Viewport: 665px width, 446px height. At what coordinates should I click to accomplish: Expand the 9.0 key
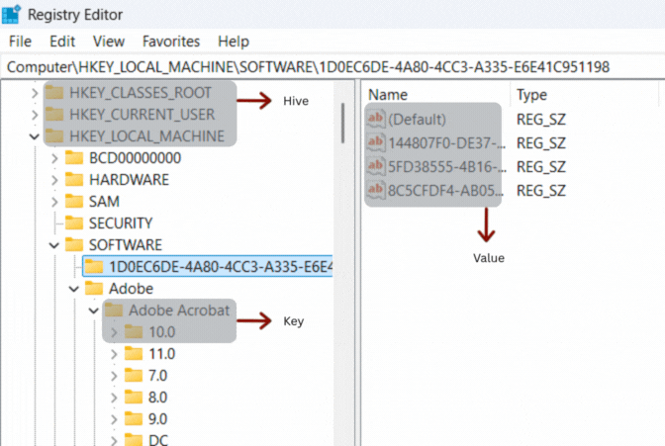[114, 419]
